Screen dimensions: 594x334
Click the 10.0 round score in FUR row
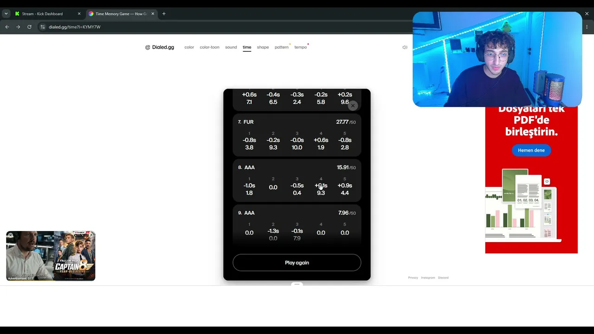pos(297,148)
